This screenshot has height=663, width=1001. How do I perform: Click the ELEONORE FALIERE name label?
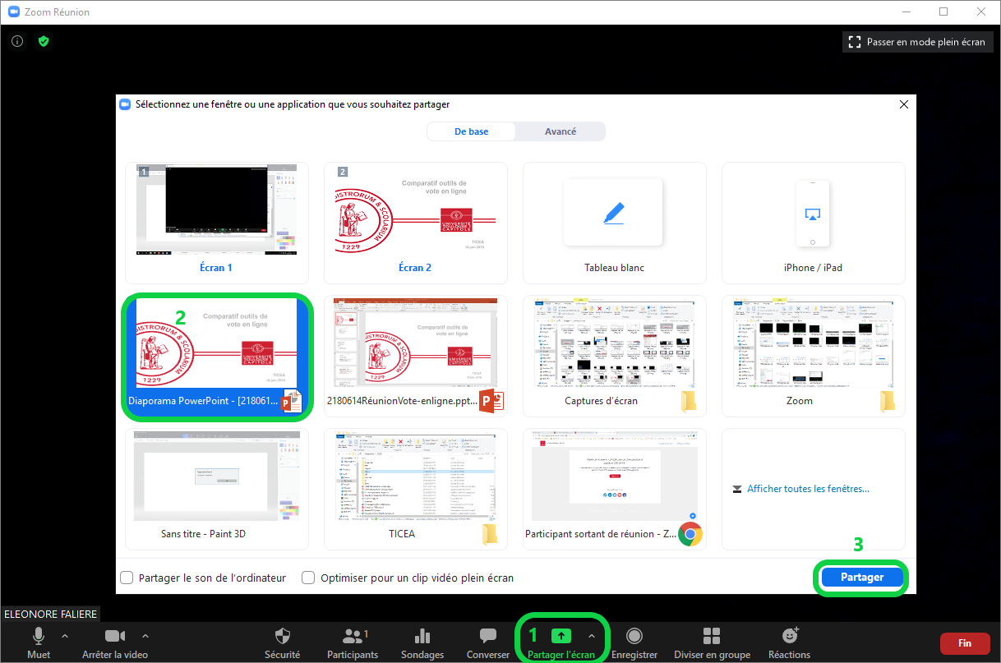click(51, 614)
